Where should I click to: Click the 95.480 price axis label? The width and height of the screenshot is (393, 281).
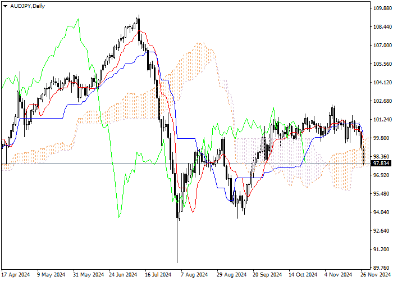[381, 194]
